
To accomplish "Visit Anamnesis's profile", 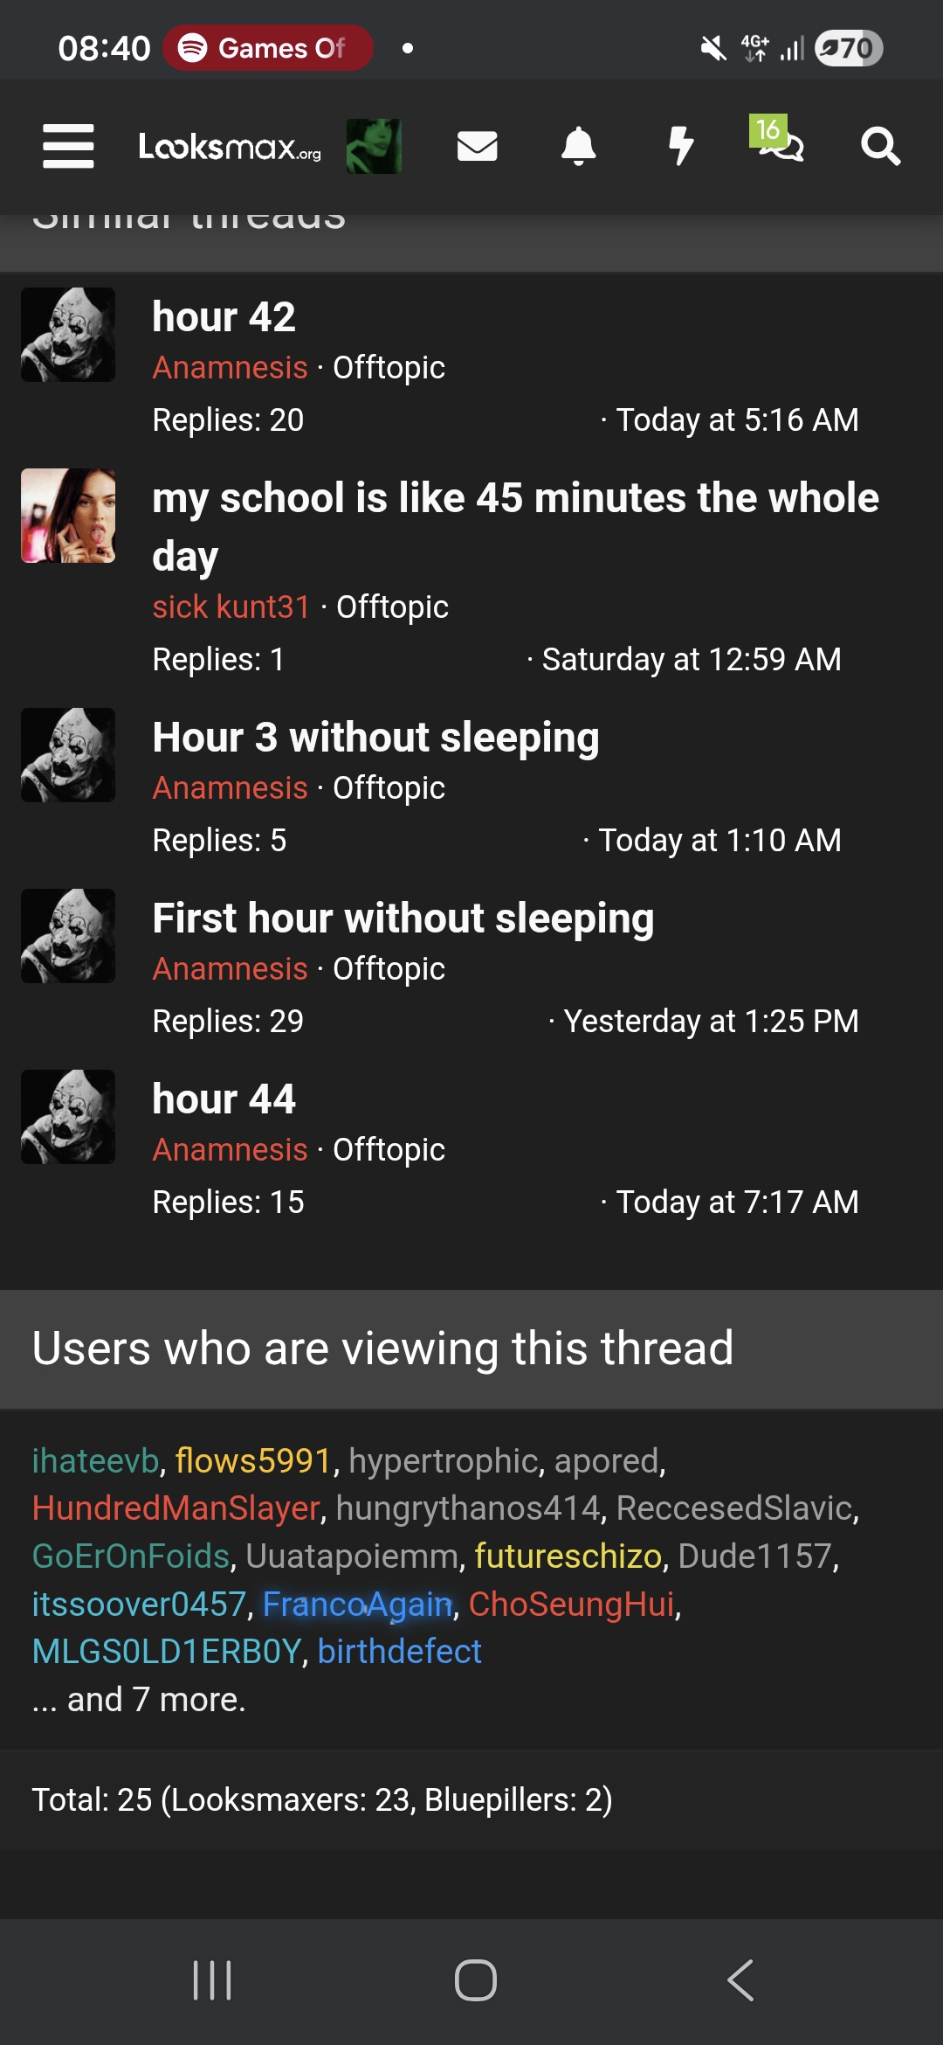I will tap(229, 368).
